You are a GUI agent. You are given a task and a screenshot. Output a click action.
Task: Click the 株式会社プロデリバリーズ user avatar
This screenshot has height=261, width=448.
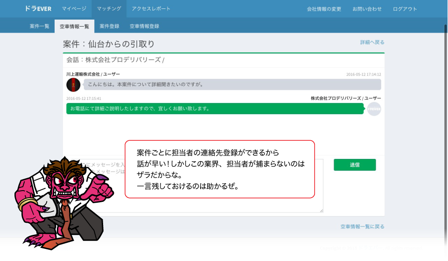pos(374,109)
